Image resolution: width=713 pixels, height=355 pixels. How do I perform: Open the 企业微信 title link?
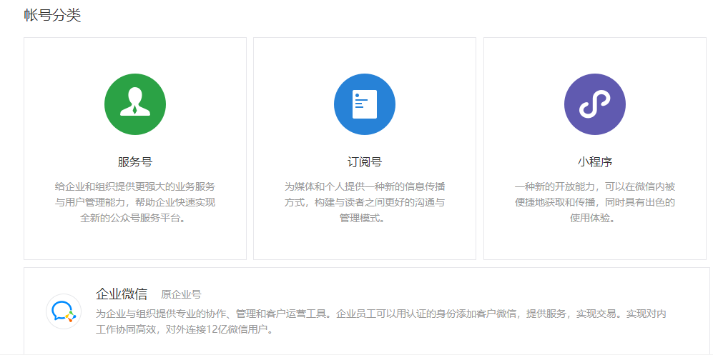(122, 294)
